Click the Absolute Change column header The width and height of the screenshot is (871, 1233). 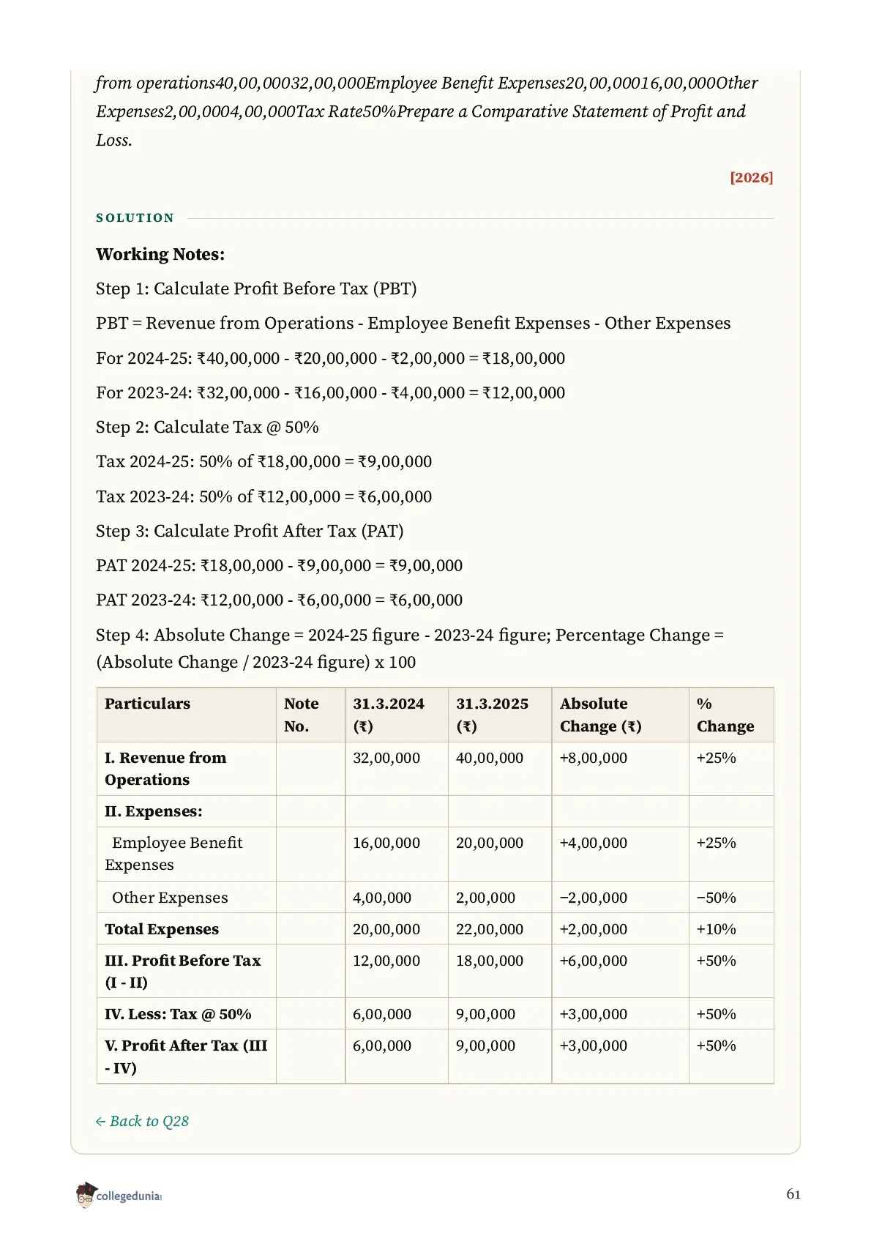[600, 715]
